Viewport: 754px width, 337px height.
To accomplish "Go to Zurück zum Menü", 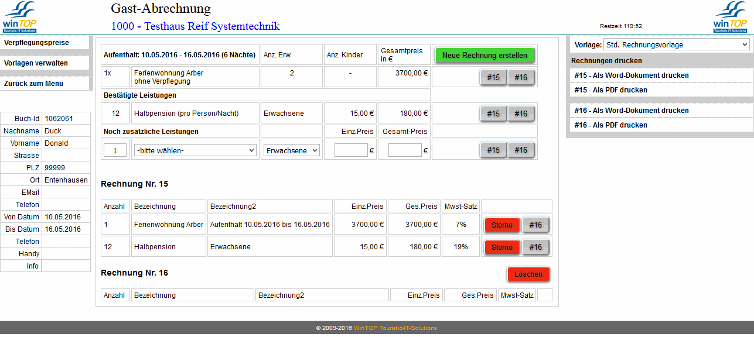I will click(x=33, y=84).
